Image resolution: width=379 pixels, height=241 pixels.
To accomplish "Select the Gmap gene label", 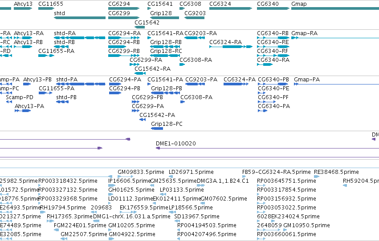I will coord(299,4).
